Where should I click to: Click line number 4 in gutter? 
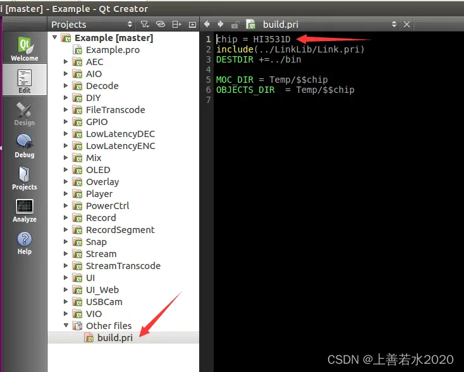tap(209, 69)
